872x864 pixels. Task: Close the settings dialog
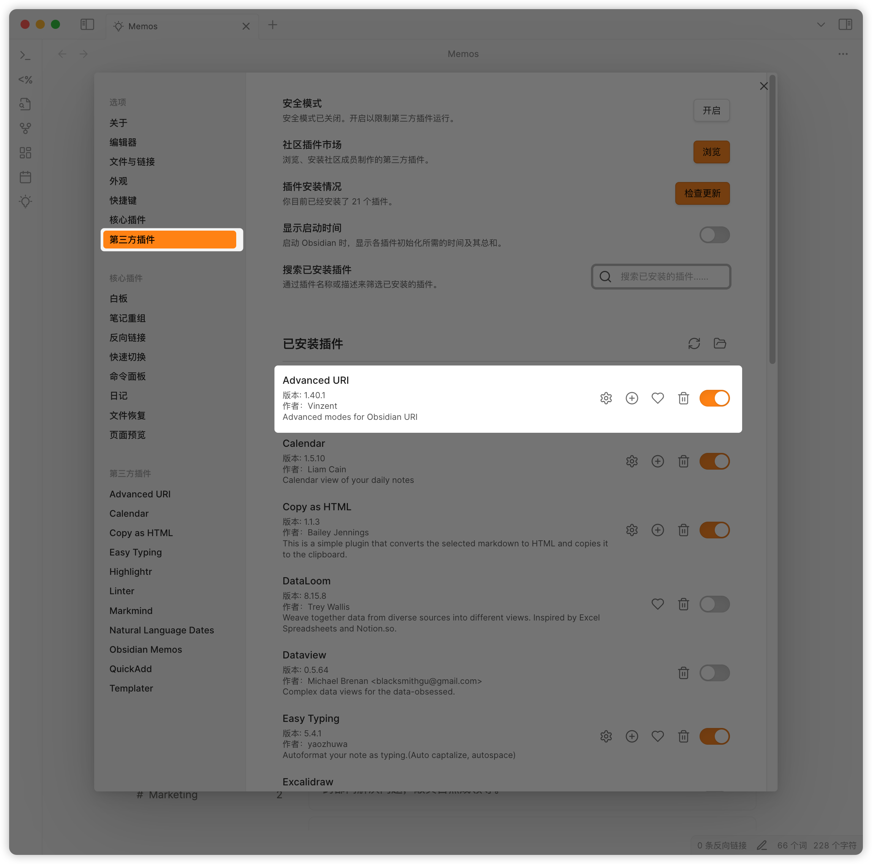763,86
